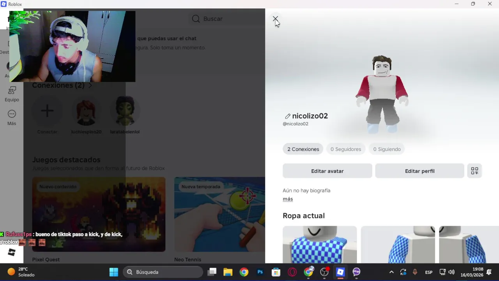Open the QR code icon button
Viewport: 499px width, 281px height.
474,171
